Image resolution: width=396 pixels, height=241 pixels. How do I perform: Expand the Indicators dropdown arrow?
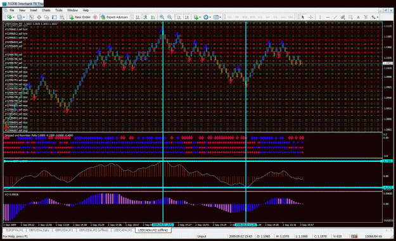tap(200, 17)
